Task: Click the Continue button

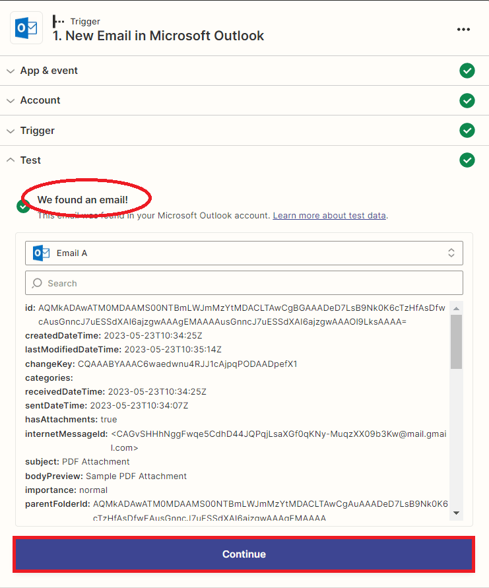Action: (244, 554)
